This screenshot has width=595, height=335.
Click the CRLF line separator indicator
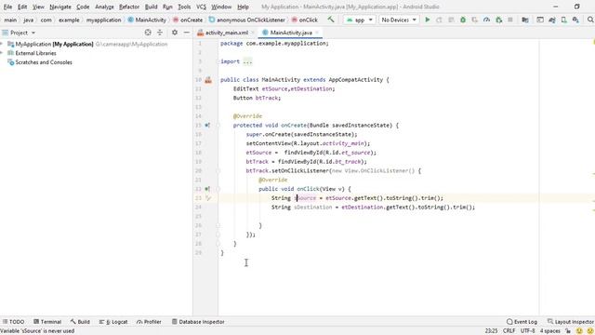509,331
